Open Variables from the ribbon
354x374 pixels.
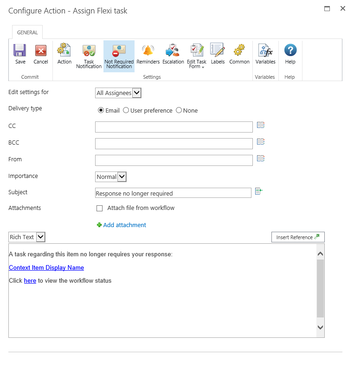[x=265, y=51]
